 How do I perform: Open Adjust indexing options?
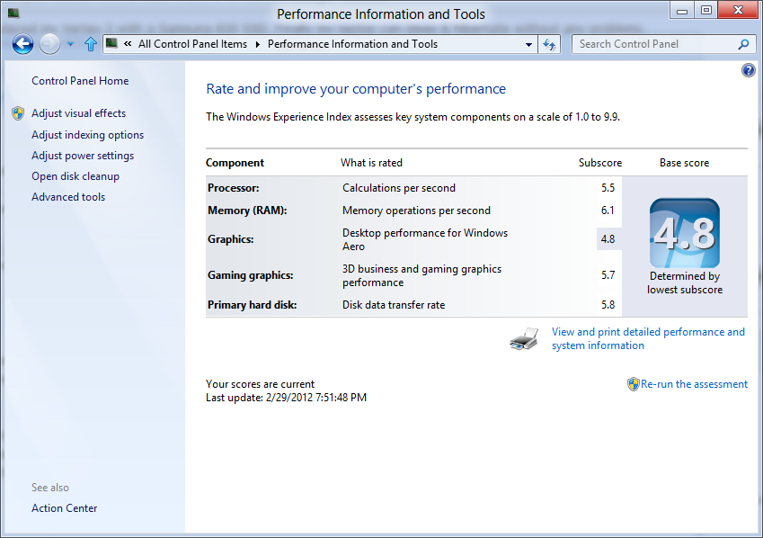coord(87,135)
